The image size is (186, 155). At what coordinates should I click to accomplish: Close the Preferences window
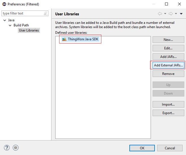(x=179, y=4)
